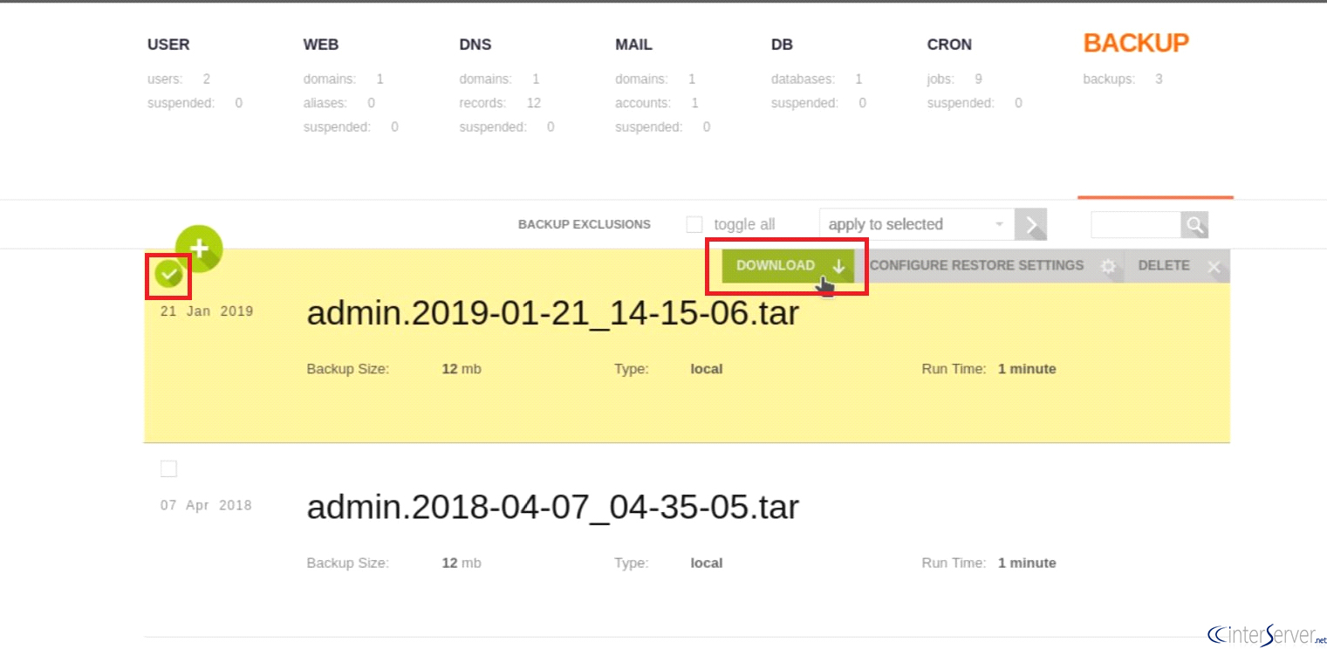The height and width of the screenshot is (649, 1327).
Task: Go to the DNS tab
Action: [x=475, y=44]
